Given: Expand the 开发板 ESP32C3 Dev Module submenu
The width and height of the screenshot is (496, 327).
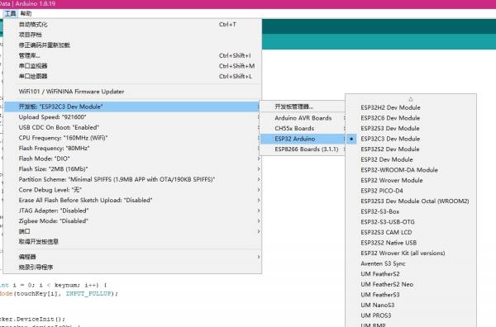Looking at the screenshot, I should (132, 107).
